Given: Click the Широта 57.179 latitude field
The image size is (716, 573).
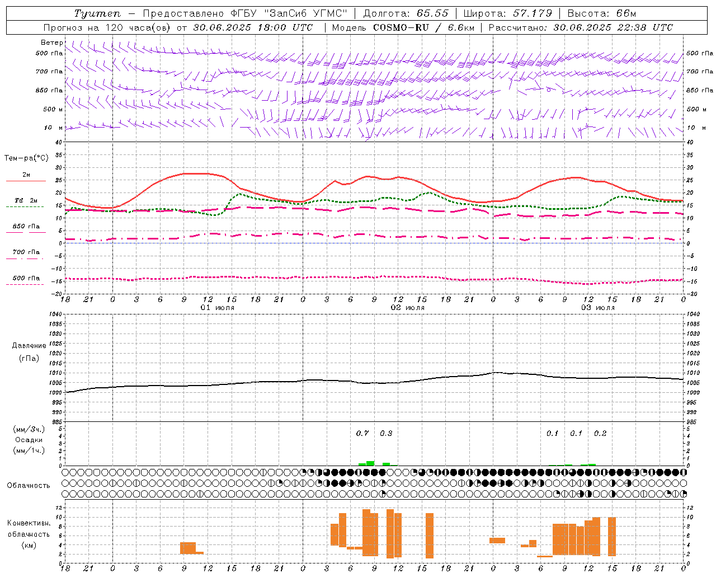Looking at the screenshot, I should pyautogui.click(x=508, y=13).
